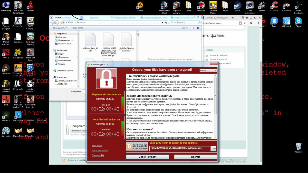Select the @Please_Read_Me@ file
Image resolution: width=308 pixels, height=173 pixels.
pyautogui.click(x=91, y=42)
